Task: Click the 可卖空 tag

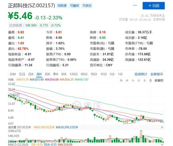Action: 87,6
